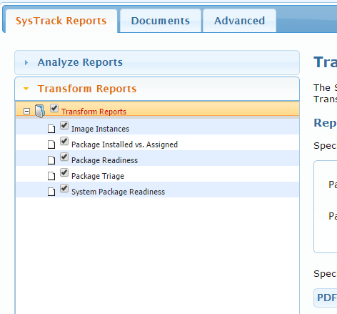Select the Image Instances report
The height and width of the screenshot is (314, 337).
click(100, 129)
